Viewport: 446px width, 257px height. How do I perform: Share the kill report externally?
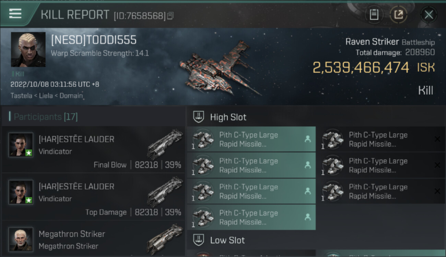click(x=398, y=15)
